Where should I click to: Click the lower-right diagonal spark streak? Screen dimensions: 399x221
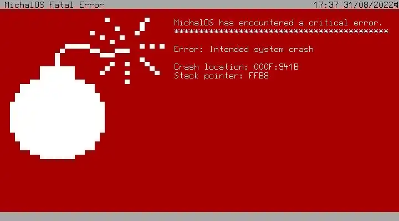(150, 66)
